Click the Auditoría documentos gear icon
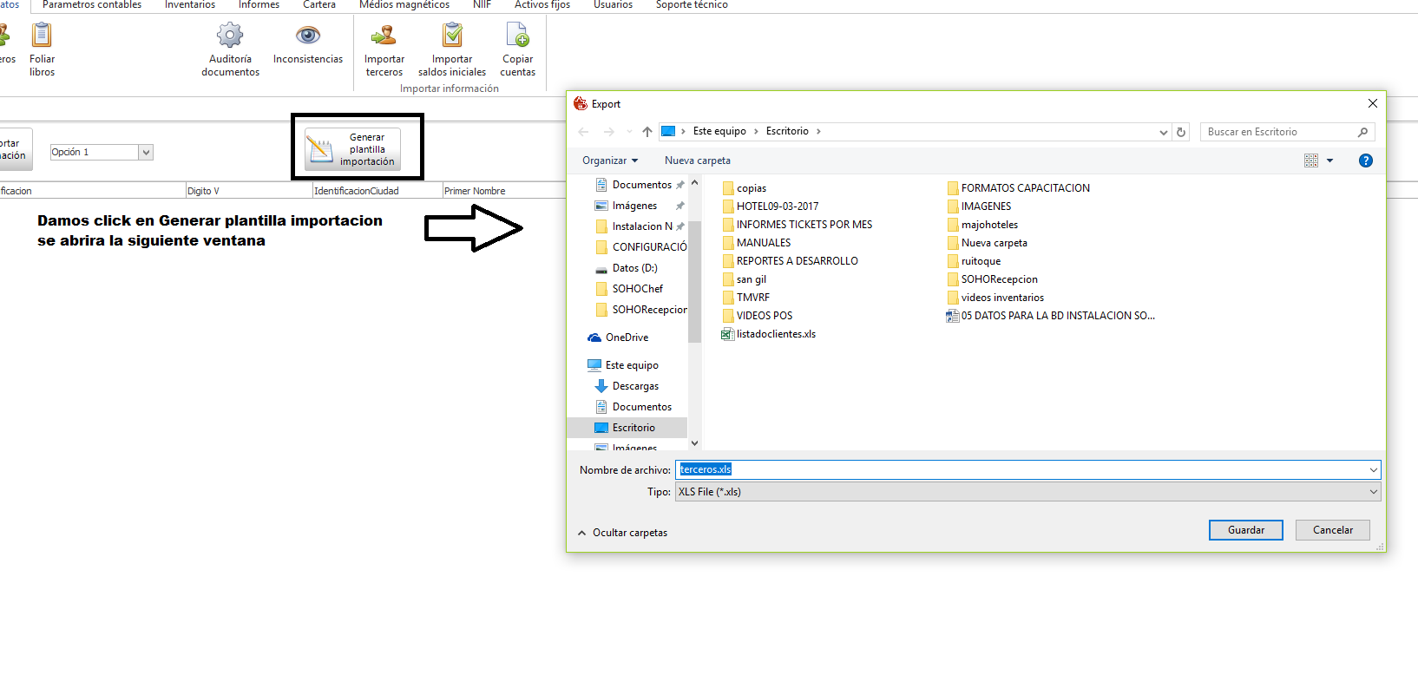 230,36
